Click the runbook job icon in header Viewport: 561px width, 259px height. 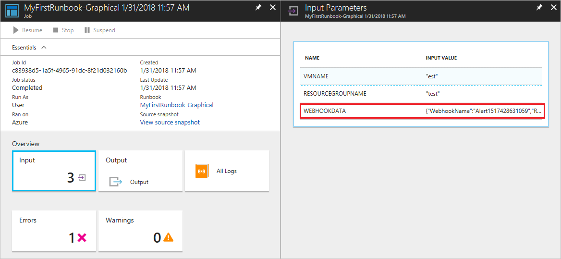tap(12, 11)
